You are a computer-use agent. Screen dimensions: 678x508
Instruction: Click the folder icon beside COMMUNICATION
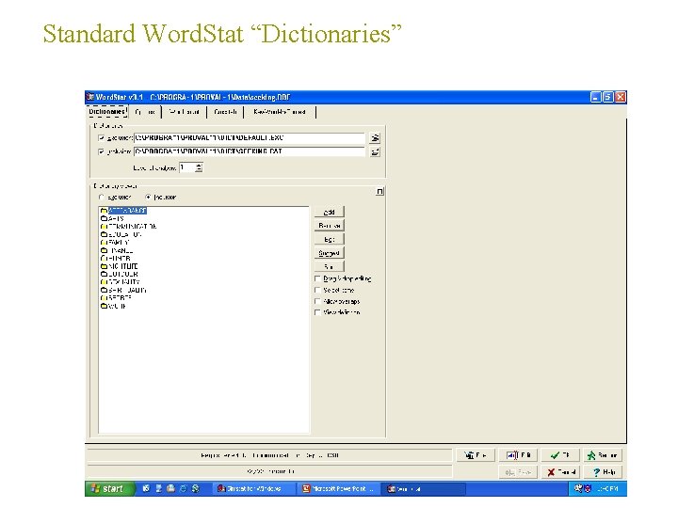[x=104, y=227]
